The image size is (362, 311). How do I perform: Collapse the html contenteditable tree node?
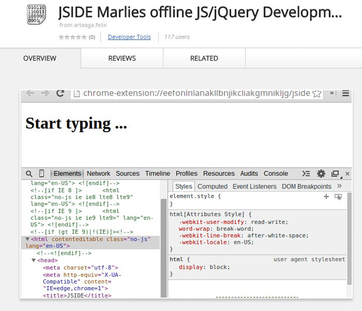pyautogui.click(x=27, y=239)
